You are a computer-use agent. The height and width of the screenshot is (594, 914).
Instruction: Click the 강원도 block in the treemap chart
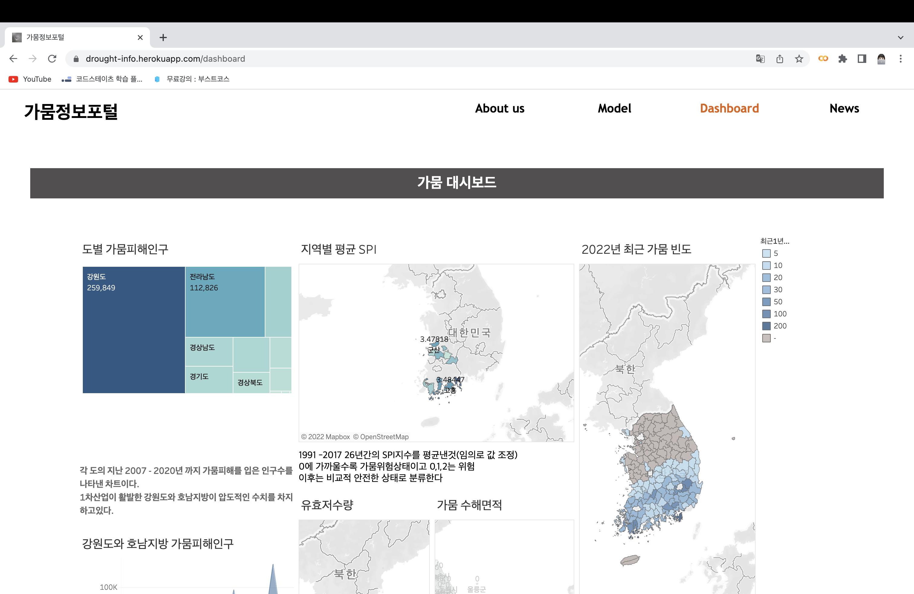pos(134,330)
